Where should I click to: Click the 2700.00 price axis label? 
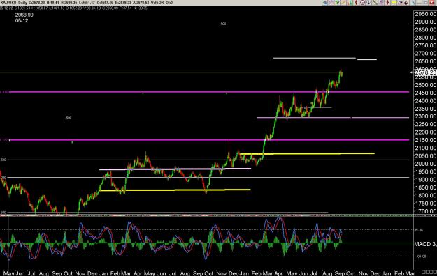point(426,54)
